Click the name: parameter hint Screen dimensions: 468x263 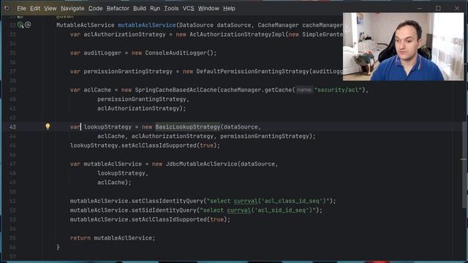click(x=304, y=90)
